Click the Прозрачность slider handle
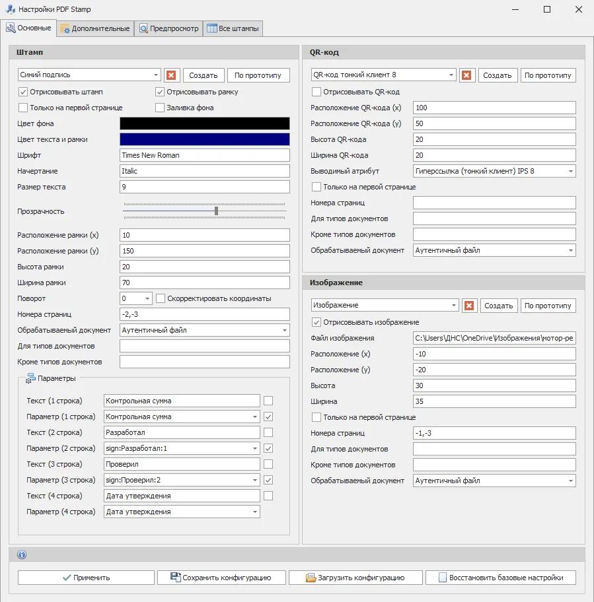Viewport: 594px width, 602px height. (x=216, y=211)
